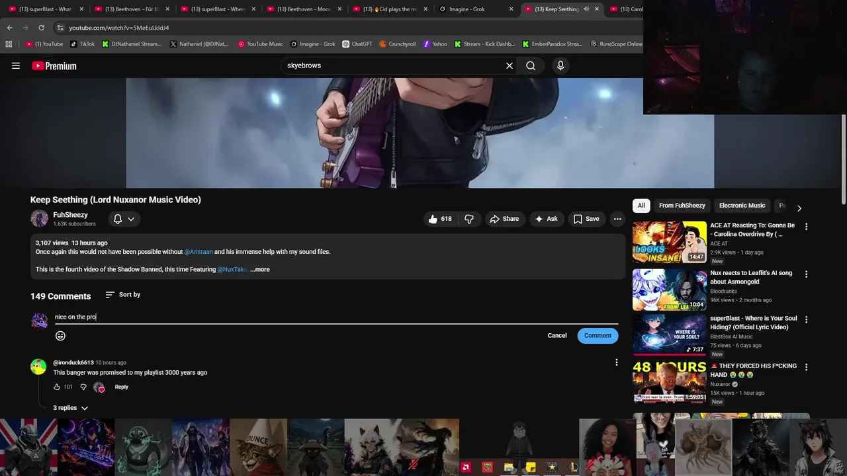
Task: View site information icon in address bar
Action: click(x=60, y=28)
